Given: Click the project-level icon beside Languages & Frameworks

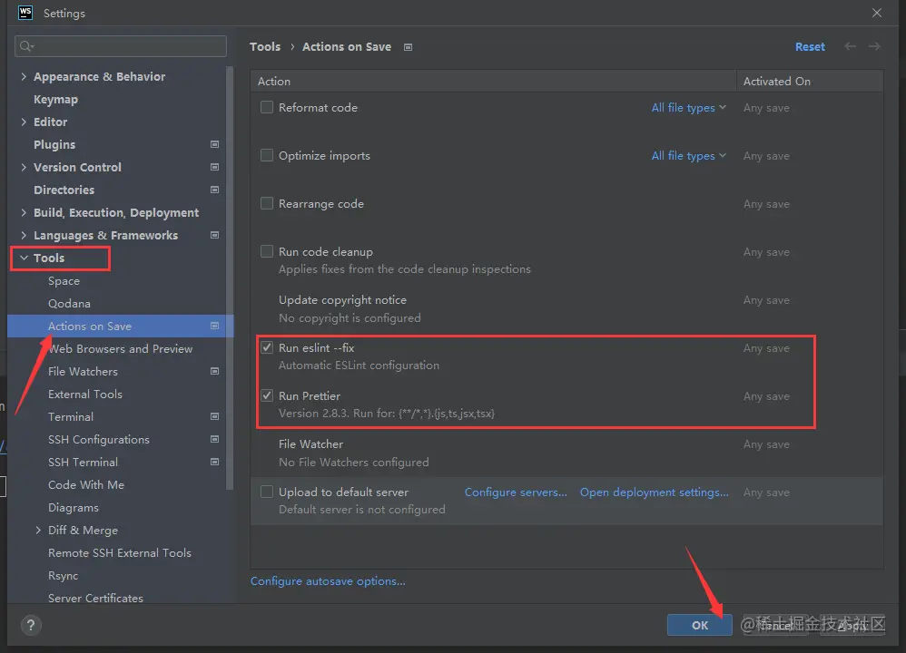Looking at the screenshot, I should [x=214, y=235].
